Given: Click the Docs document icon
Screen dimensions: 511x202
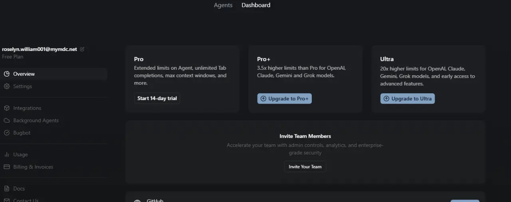Looking at the screenshot, I should 6,188.
